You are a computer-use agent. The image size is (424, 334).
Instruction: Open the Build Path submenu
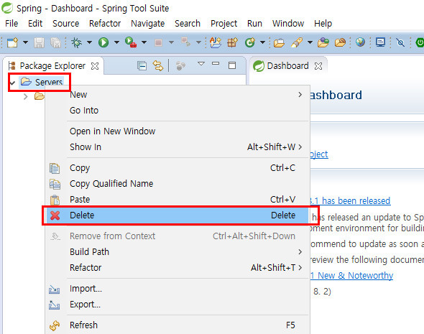[x=178, y=252]
